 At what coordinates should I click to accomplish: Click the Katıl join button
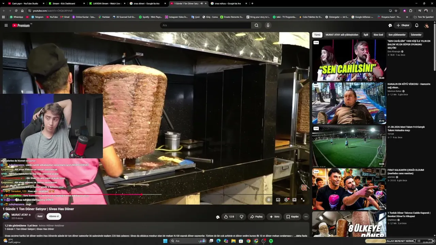click(40, 216)
